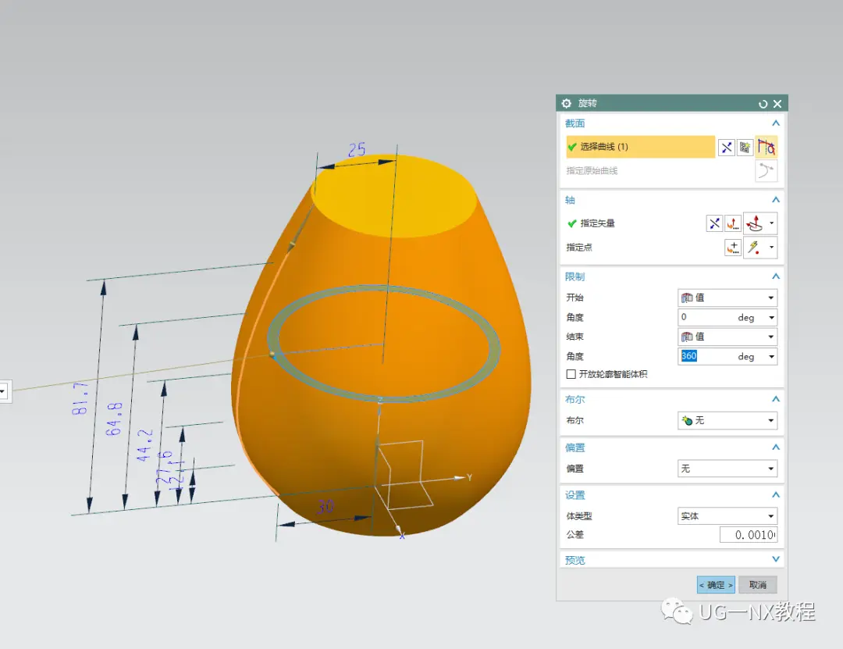Click the inferred vector icon
The image size is (843, 649).
755,223
